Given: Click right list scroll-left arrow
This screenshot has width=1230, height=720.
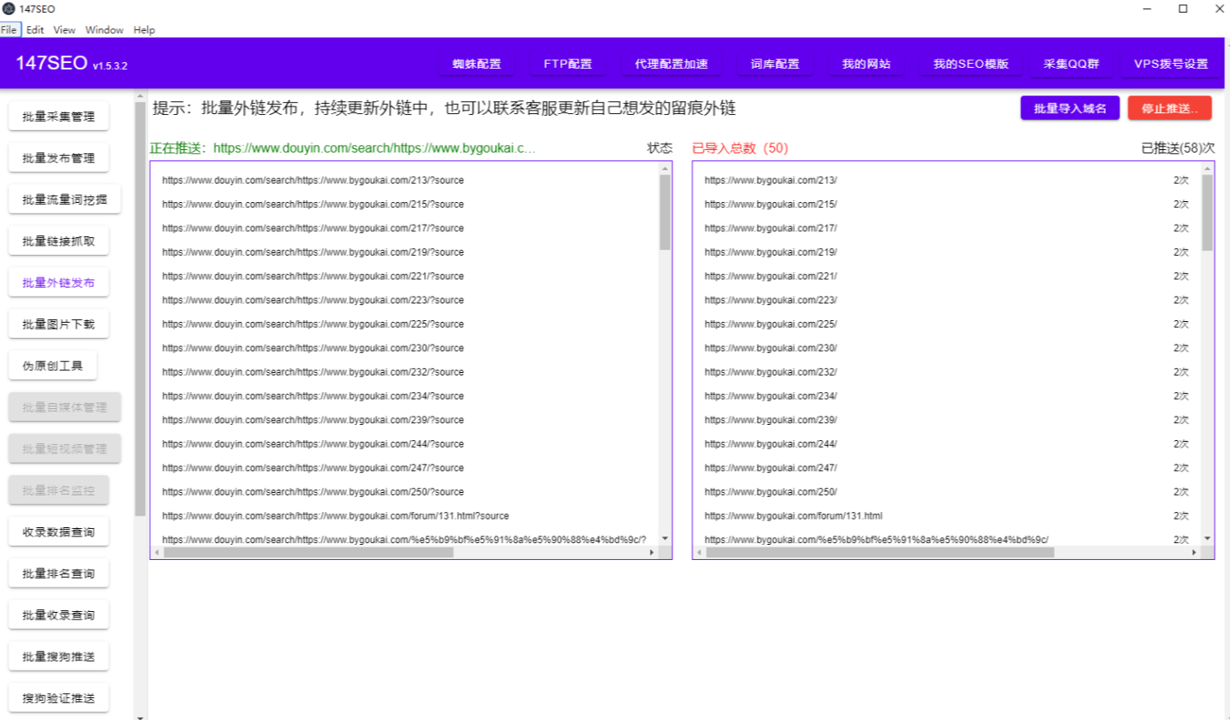Looking at the screenshot, I should point(699,552).
